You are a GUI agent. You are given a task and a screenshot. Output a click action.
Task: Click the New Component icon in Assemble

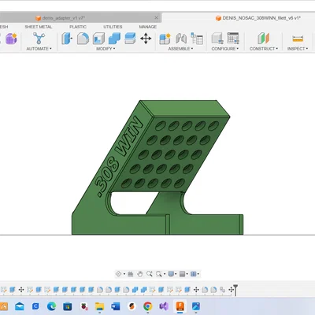(165, 39)
